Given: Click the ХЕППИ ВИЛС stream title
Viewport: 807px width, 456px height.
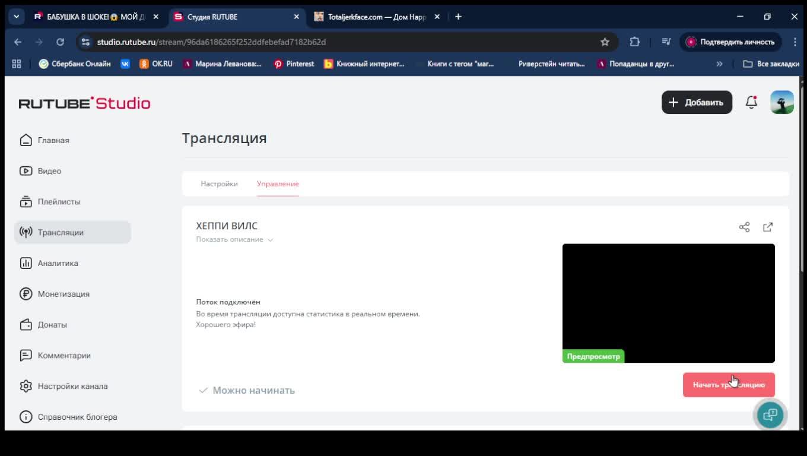Looking at the screenshot, I should coord(227,226).
